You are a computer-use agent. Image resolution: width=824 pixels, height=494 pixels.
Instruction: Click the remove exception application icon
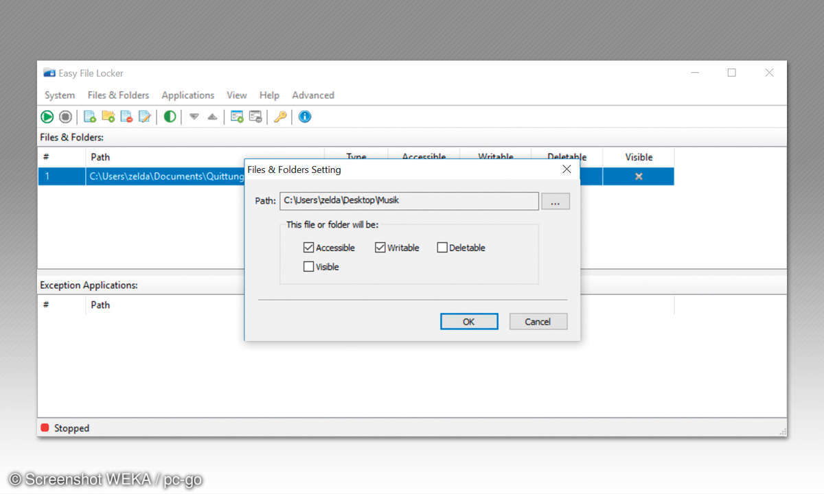tap(255, 117)
